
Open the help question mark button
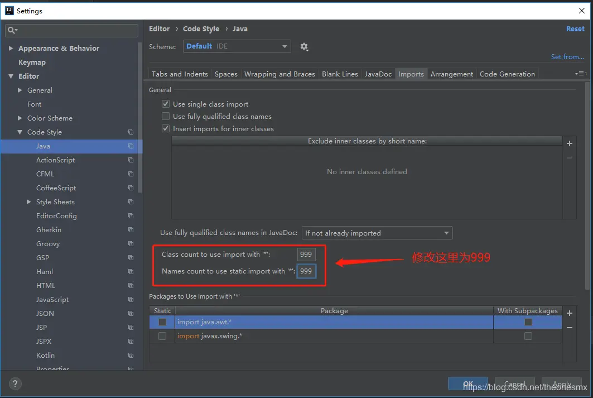[x=15, y=383]
